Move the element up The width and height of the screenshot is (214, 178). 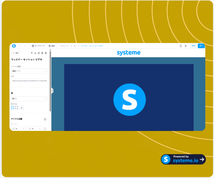coord(32,53)
